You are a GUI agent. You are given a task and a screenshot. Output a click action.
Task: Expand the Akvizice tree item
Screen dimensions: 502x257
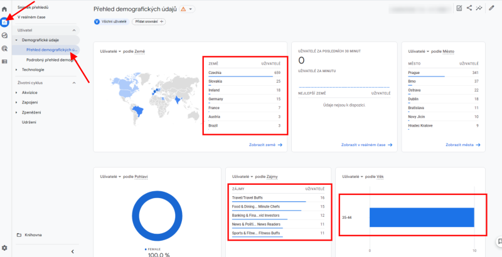17,92
